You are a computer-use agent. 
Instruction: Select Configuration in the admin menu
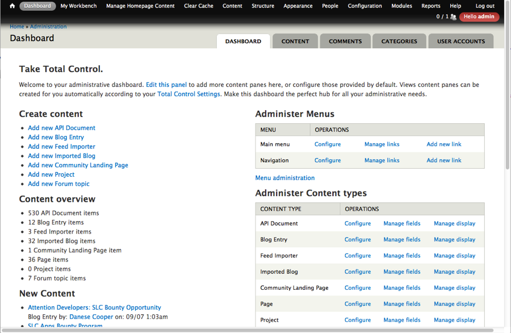click(365, 6)
